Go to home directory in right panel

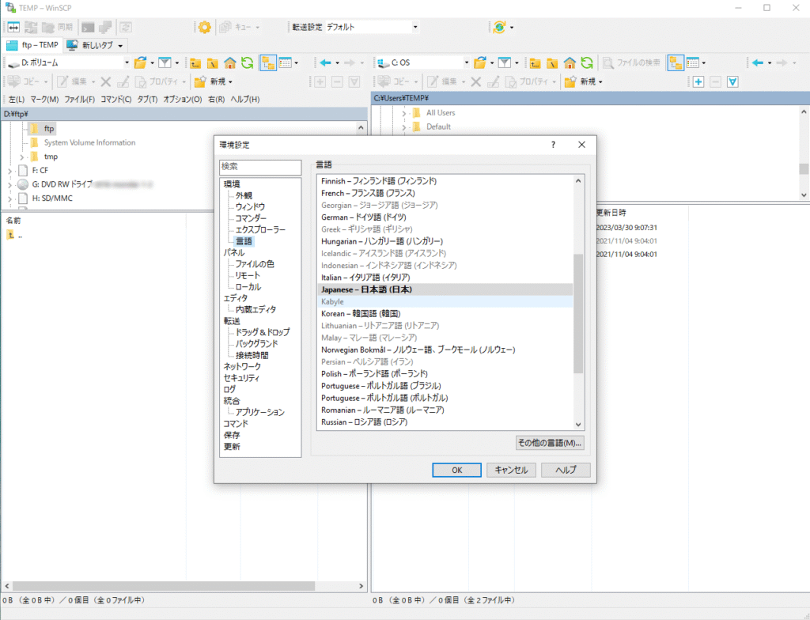pyautogui.click(x=570, y=62)
